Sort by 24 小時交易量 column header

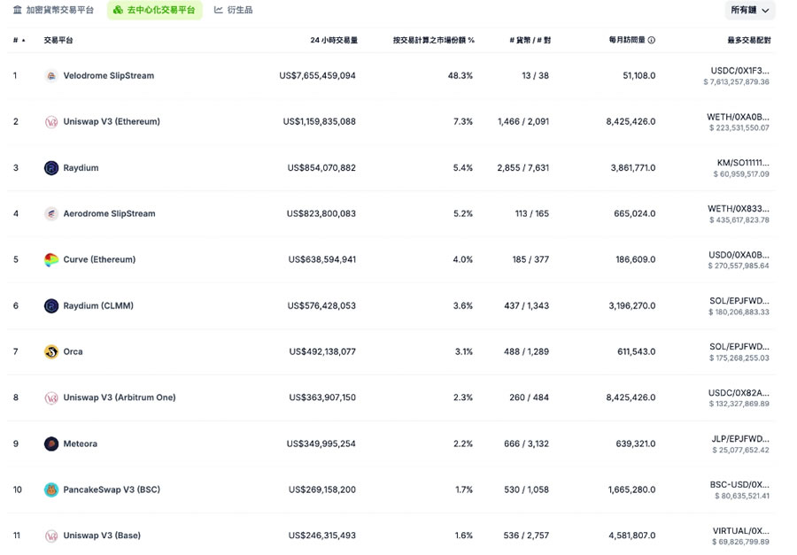[334, 40]
